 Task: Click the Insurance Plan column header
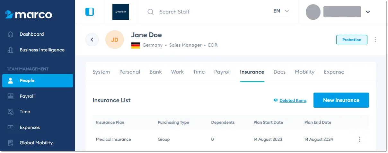pos(110,122)
